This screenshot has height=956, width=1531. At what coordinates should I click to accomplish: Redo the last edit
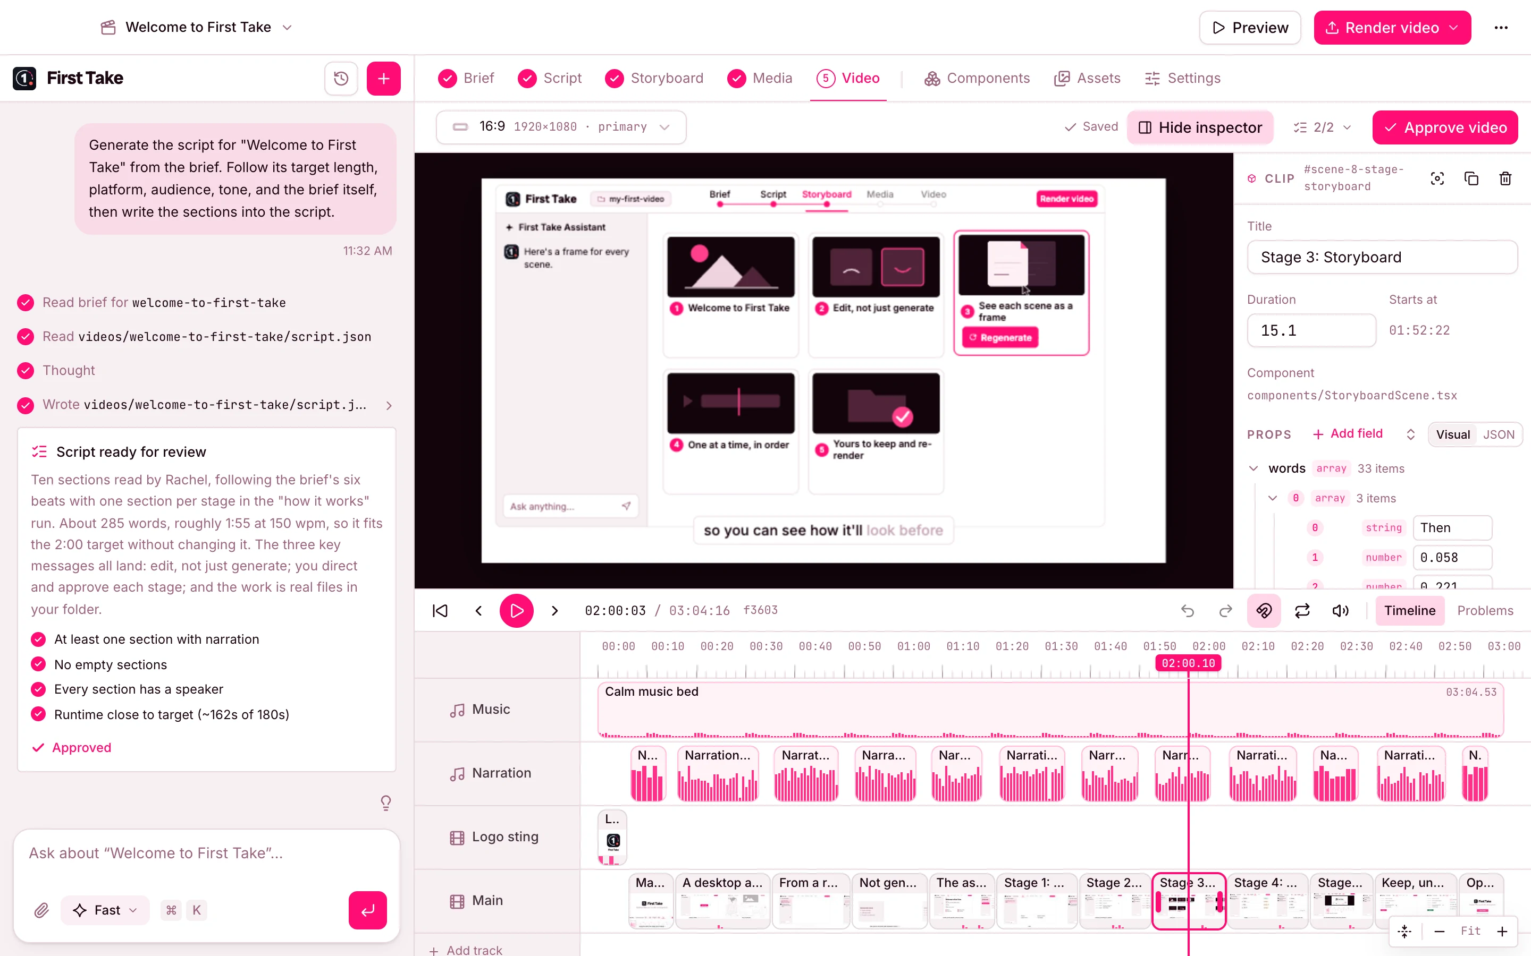pyautogui.click(x=1225, y=611)
